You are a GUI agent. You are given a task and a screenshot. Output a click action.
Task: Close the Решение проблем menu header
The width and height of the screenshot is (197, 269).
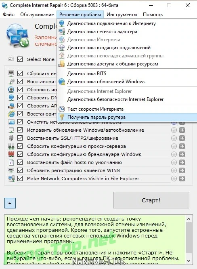(80, 15)
